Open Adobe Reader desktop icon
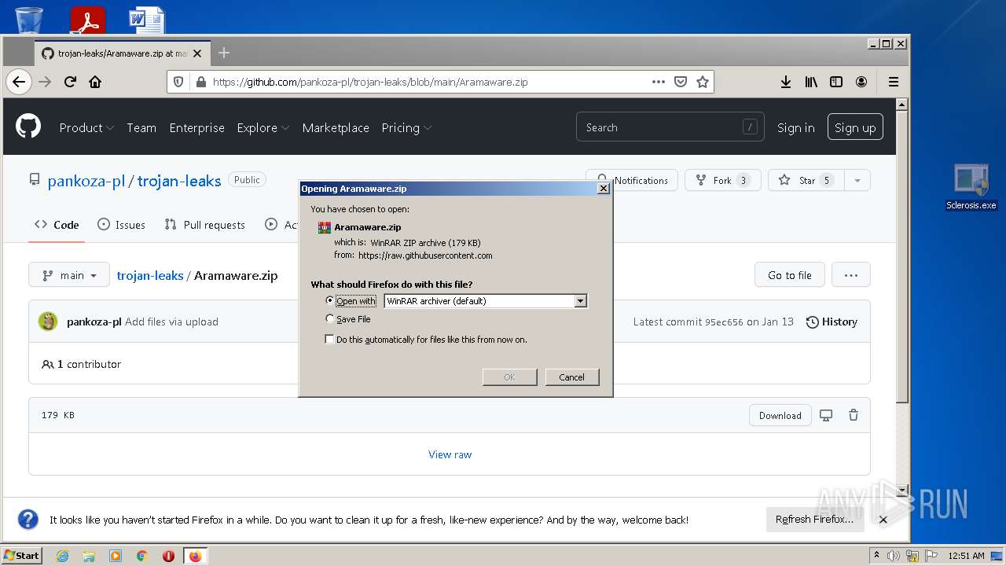Viewport: 1006px width, 566px height. [87, 19]
